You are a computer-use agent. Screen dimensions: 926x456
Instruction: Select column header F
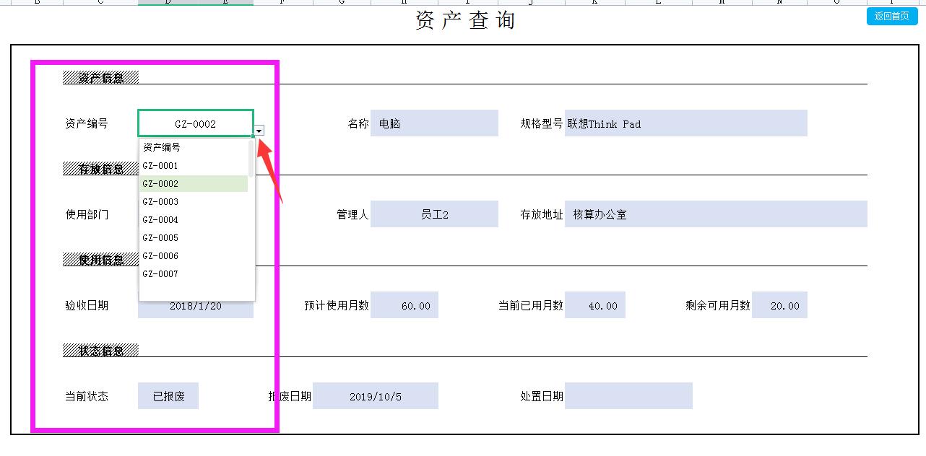pyautogui.click(x=280, y=3)
